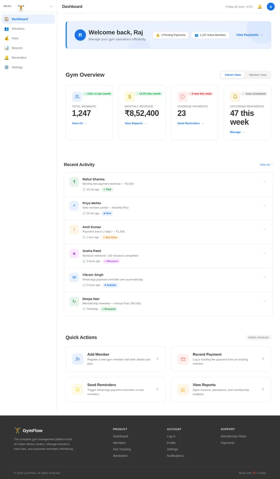The height and width of the screenshot is (479, 280).
Task: Click the star icon on Sneha Patel row
Action: (x=74, y=254)
